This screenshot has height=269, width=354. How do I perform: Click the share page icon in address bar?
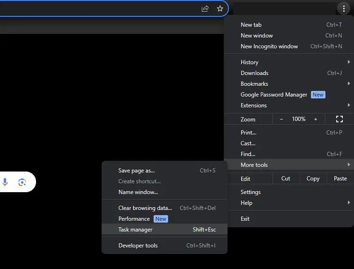click(205, 9)
